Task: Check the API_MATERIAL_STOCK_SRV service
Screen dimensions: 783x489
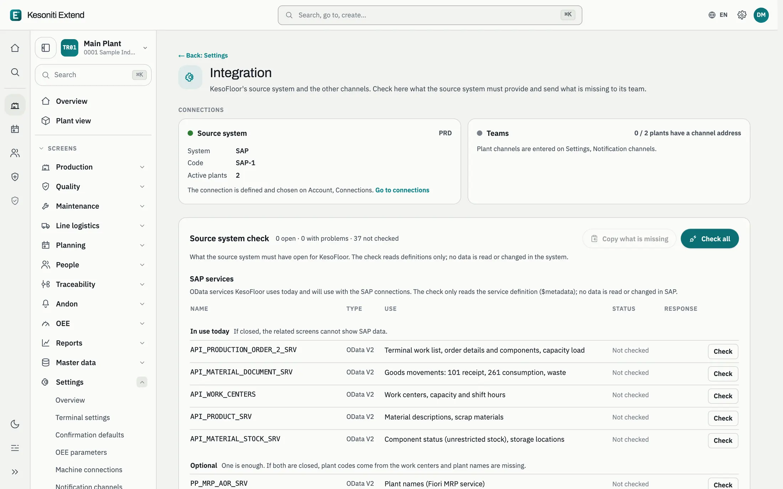Action: (x=723, y=441)
